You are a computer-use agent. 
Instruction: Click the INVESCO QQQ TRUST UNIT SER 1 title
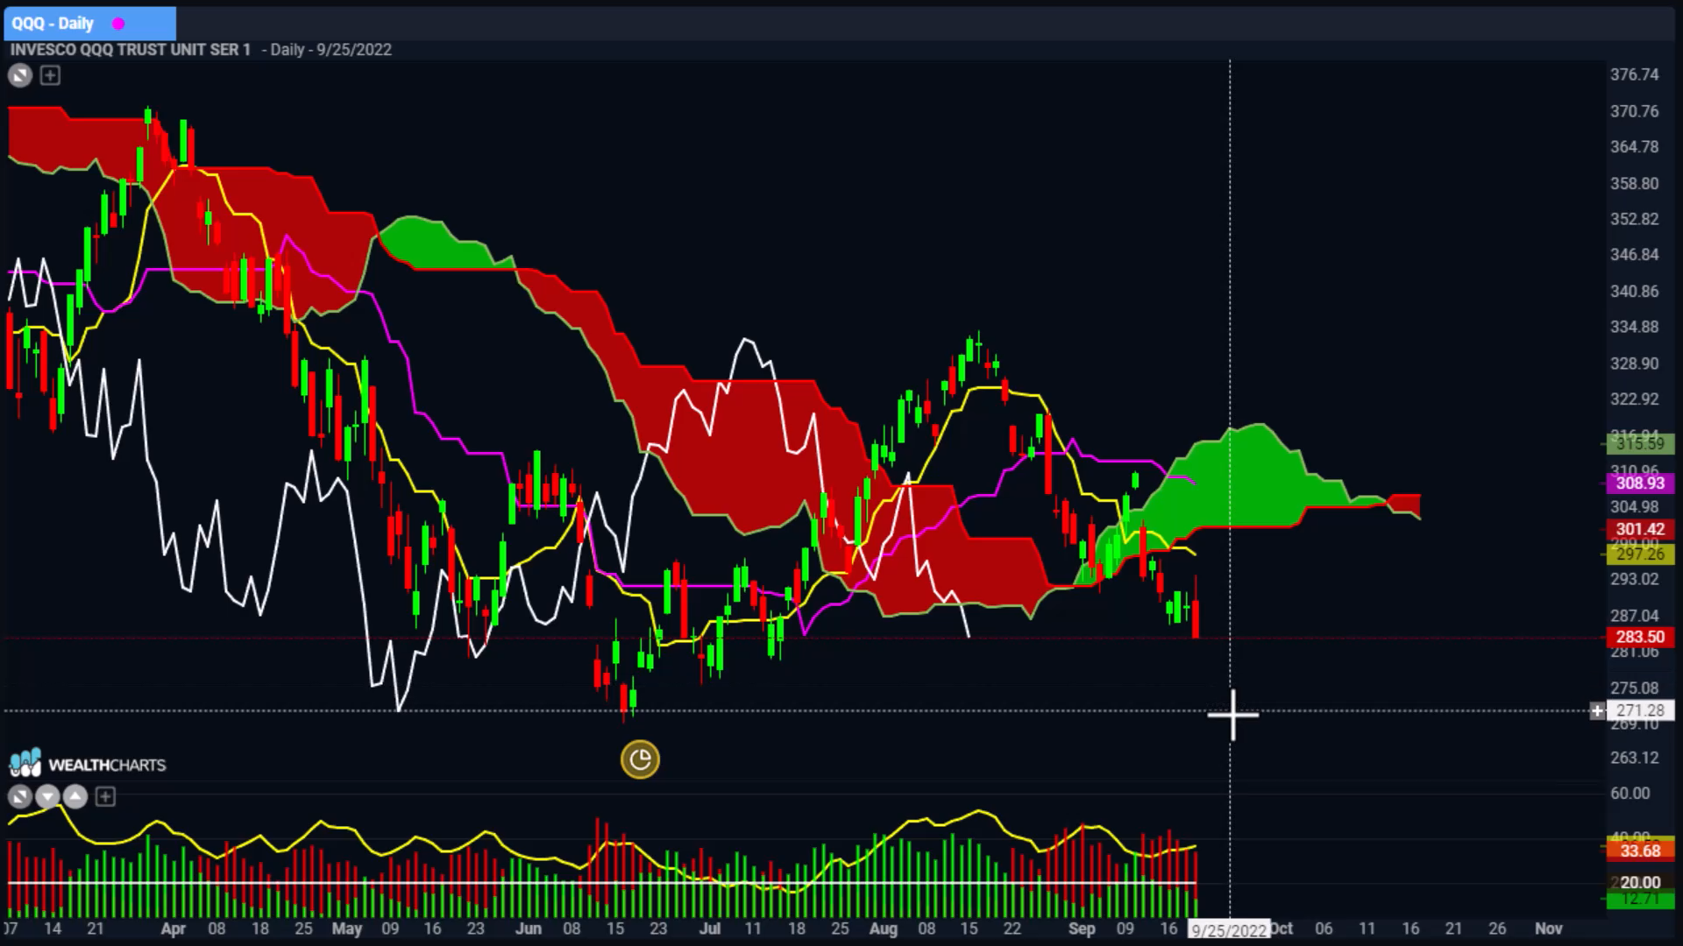point(131,50)
